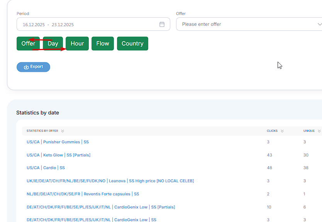
Task: Group statistics by Offer
Action: [28, 44]
